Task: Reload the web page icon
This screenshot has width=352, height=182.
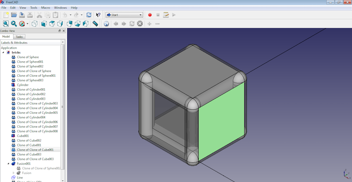Action: click(132, 24)
